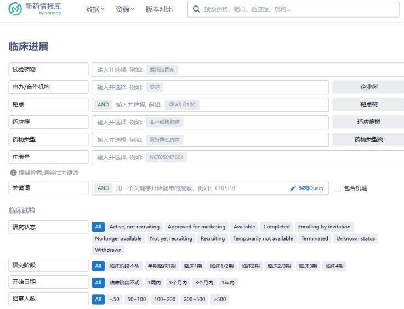Viewport: 404px width, 309px height.
Task: Click the search magnifier icon
Action: [x=196, y=9]
